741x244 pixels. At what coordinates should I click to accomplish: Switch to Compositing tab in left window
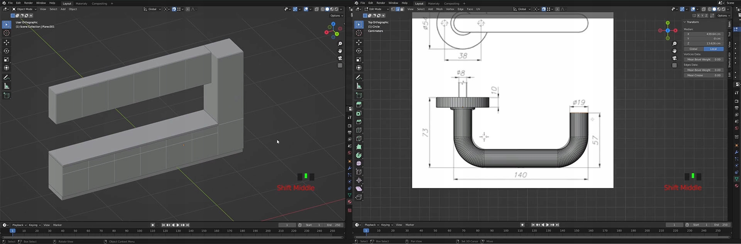(99, 3)
